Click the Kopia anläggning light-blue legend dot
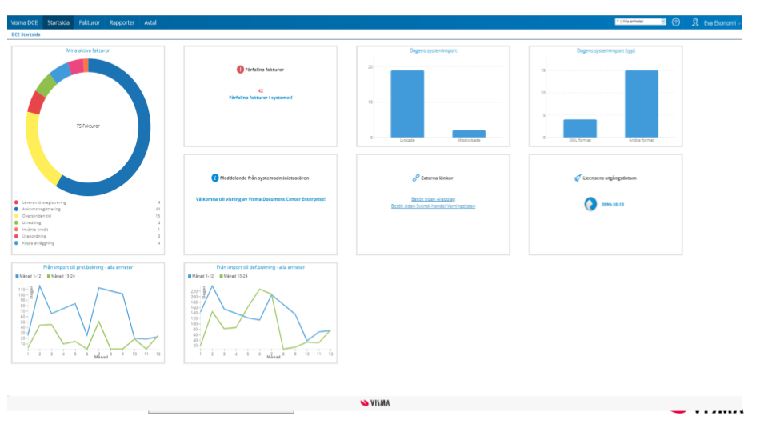This screenshot has width=768, height=432. tap(16, 243)
